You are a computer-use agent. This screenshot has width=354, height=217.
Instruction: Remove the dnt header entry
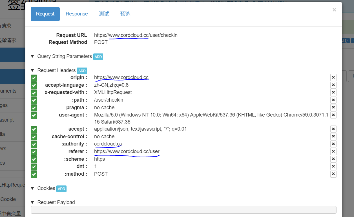[333, 166]
